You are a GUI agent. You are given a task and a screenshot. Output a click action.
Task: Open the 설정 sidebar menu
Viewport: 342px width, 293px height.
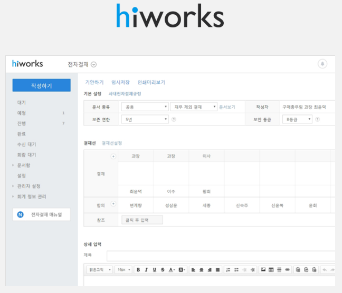point(21,175)
